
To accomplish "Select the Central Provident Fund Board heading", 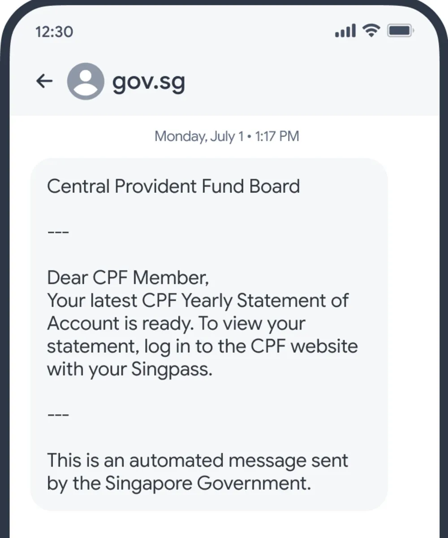I will 173,186.
